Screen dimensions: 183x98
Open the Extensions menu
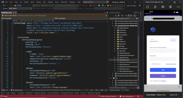[x=64, y=2]
